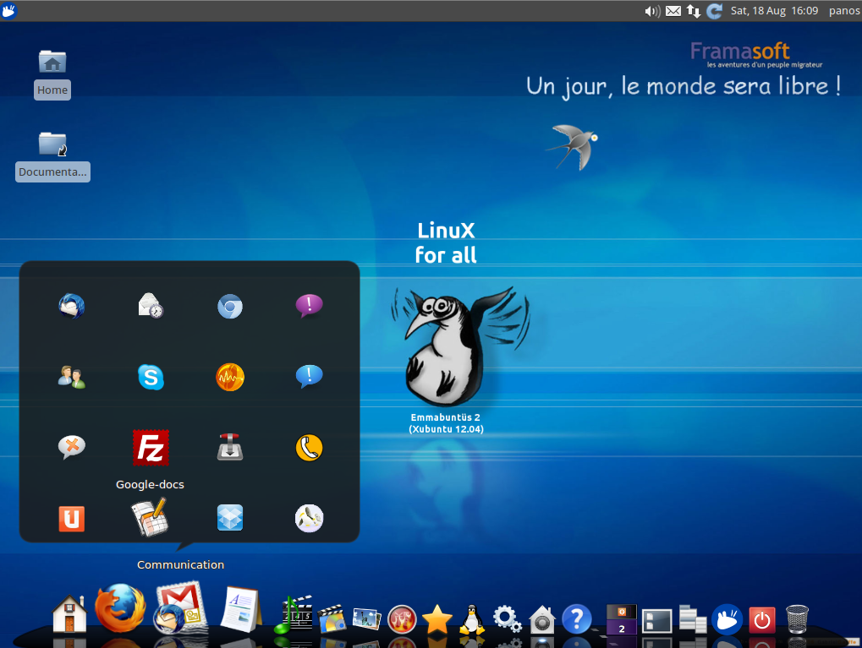The image size is (862, 648).
Task: Launch the yellow telephone softphone icon
Action: 309,448
